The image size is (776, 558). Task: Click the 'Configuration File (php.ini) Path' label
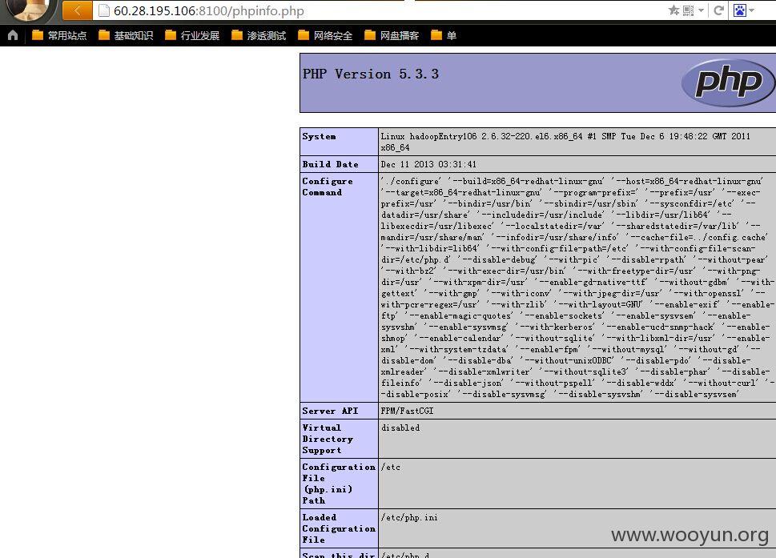[339, 484]
